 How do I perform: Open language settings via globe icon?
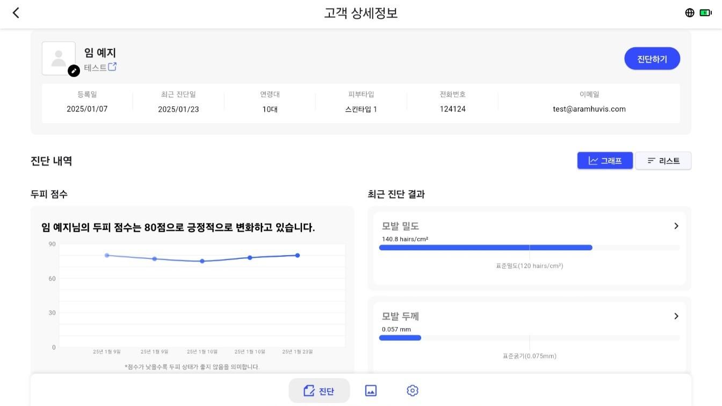(690, 13)
